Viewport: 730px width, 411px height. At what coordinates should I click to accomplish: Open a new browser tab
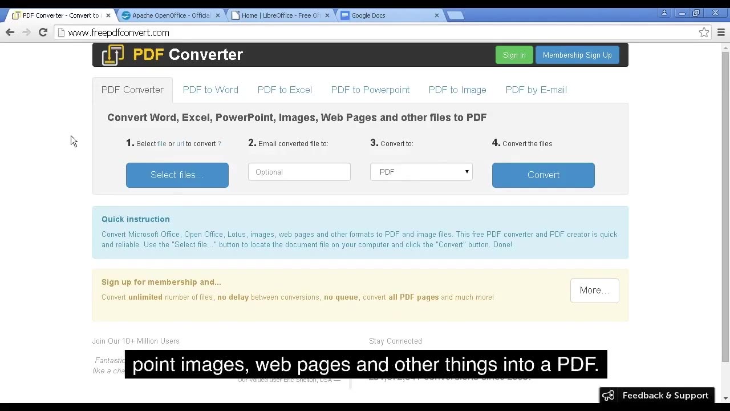coord(455,15)
